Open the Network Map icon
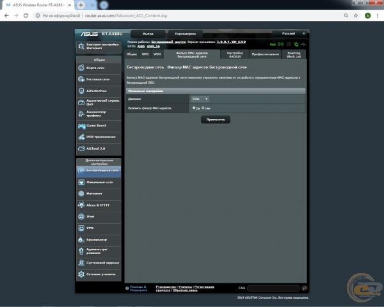 click(81, 68)
